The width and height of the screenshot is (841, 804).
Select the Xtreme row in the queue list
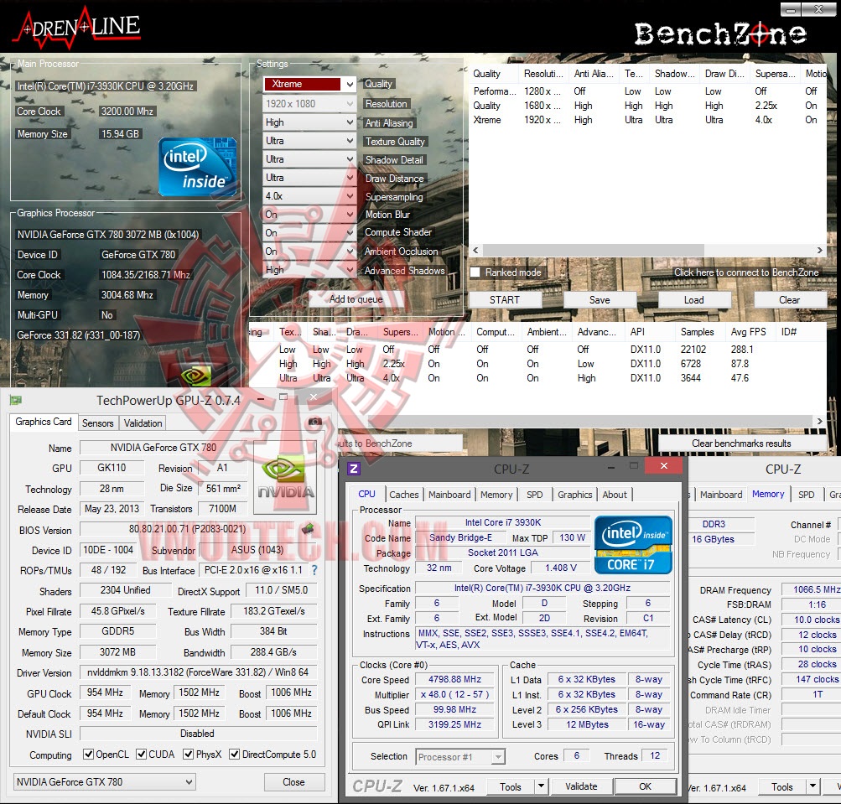tap(646, 120)
